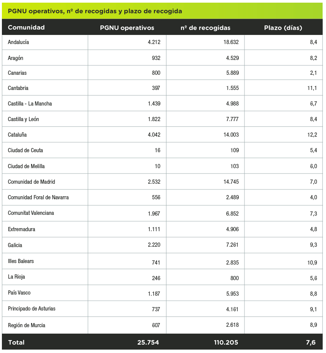Click the País Vasco recogidas value 5.953
Viewport: 326px width, 353px height.
232,294
